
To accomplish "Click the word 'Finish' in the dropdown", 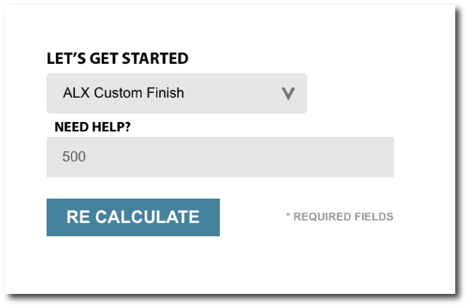I will (165, 93).
